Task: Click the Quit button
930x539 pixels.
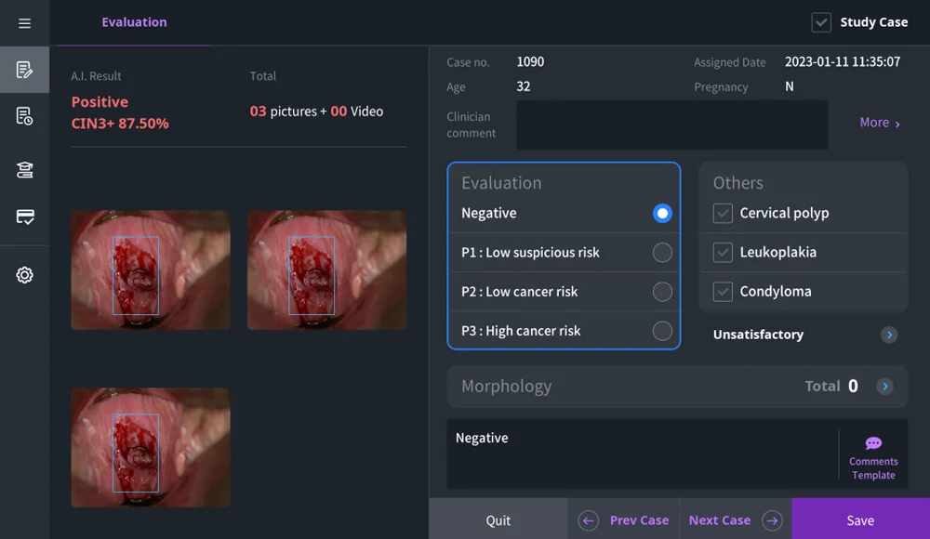Action: coord(498,520)
